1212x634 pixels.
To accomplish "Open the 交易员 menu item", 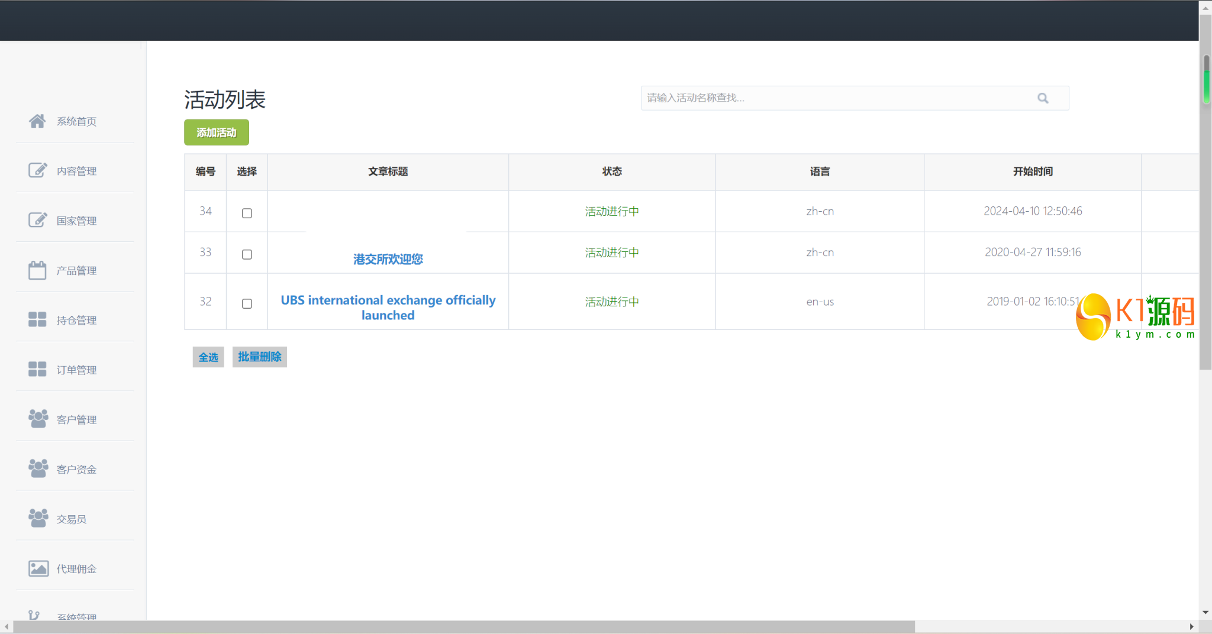I will 71,519.
